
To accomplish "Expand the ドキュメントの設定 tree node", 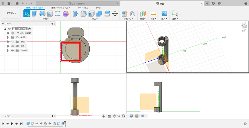I will (8, 33).
